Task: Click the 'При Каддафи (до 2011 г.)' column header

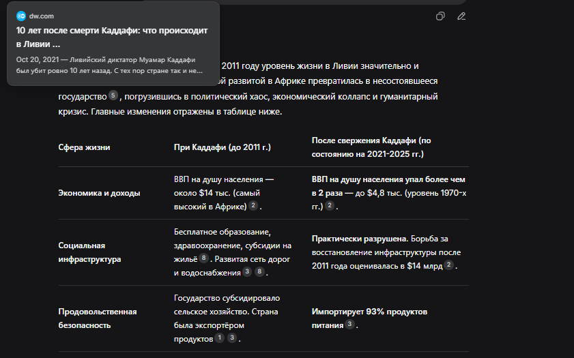Action: (223, 147)
